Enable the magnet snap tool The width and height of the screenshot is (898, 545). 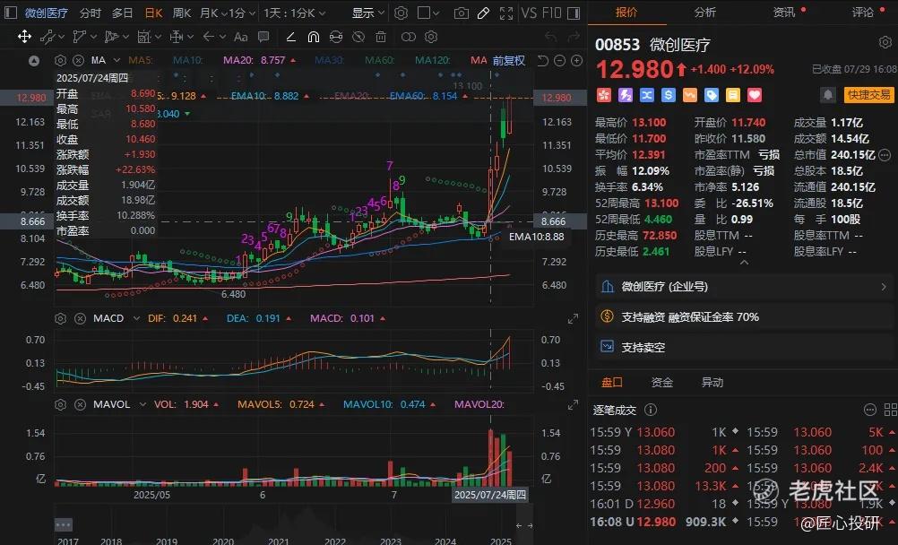pyautogui.click(x=314, y=37)
